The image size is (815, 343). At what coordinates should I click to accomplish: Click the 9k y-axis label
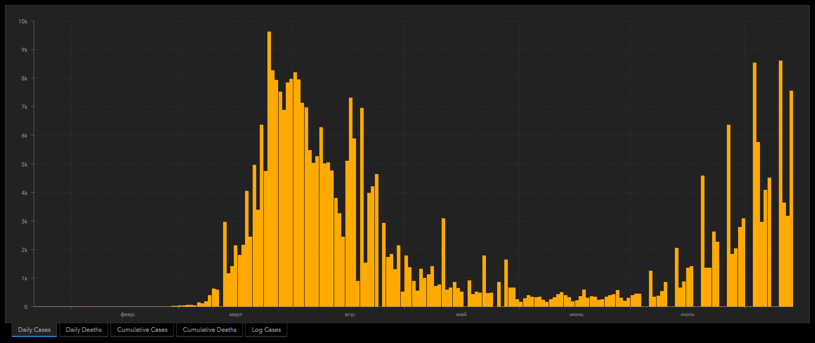point(24,50)
